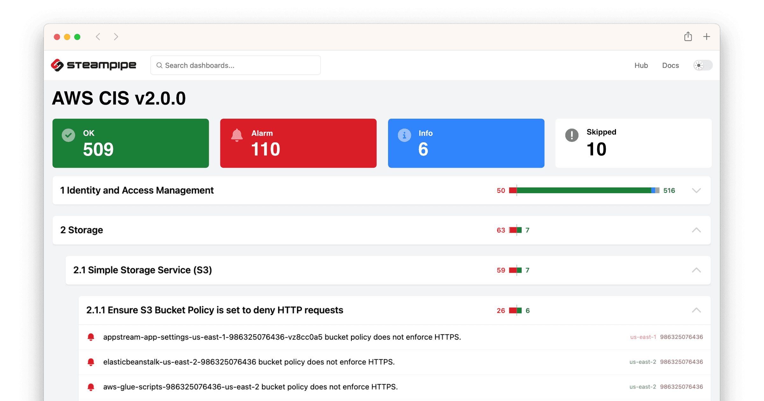This screenshot has width=764, height=401.
Task: Click the share icon in the browser toolbar
Action: pyautogui.click(x=688, y=37)
